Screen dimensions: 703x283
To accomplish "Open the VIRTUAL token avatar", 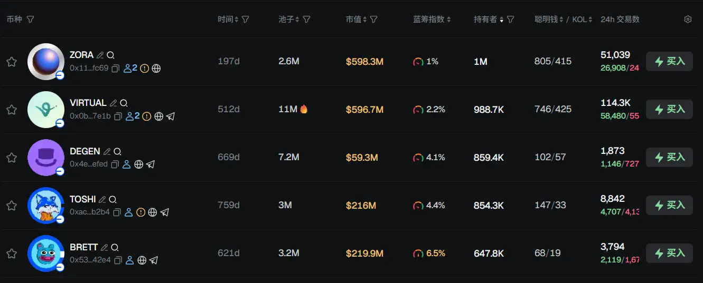I will pyautogui.click(x=46, y=110).
